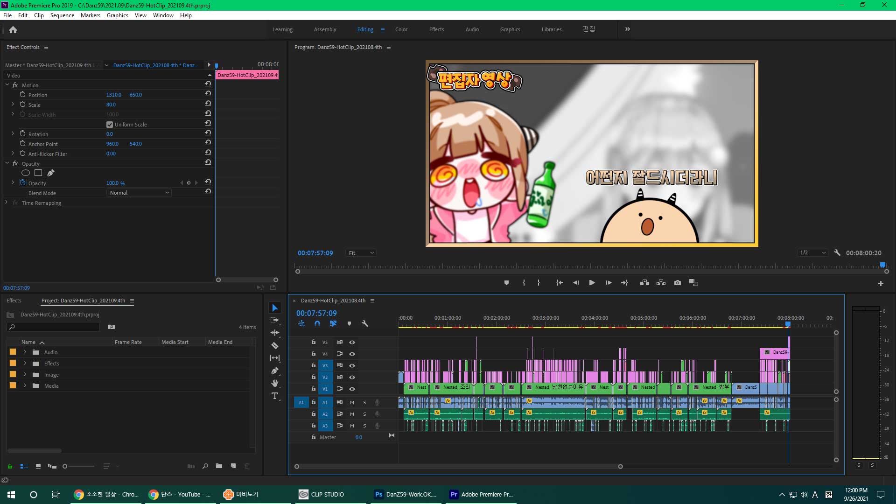This screenshot has height=504, width=896.
Task: Click timeline timecode 00:07:57:09
Action: click(316, 313)
